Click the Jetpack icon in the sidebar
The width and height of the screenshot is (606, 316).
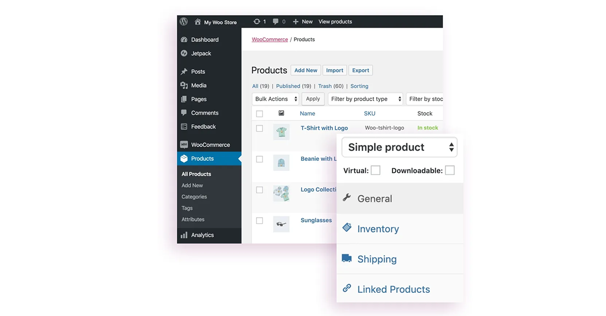[184, 53]
